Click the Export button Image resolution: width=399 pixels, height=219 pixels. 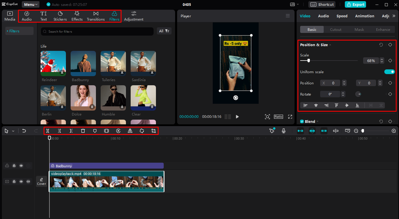(355, 4)
